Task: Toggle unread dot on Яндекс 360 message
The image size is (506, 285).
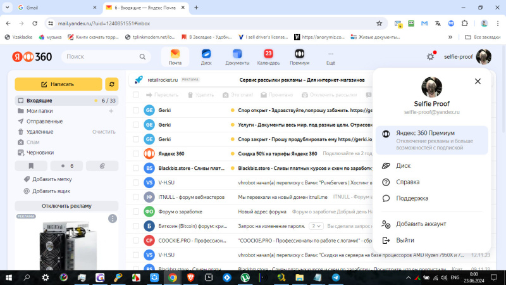Action: (x=232, y=154)
